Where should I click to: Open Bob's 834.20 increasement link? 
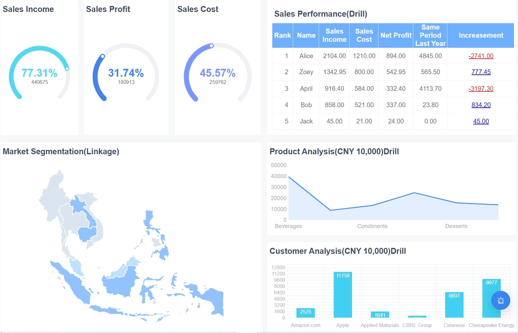pyautogui.click(x=481, y=105)
